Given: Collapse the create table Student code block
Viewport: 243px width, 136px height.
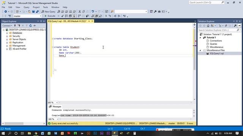Looking at the screenshot, I should coord(53,47).
